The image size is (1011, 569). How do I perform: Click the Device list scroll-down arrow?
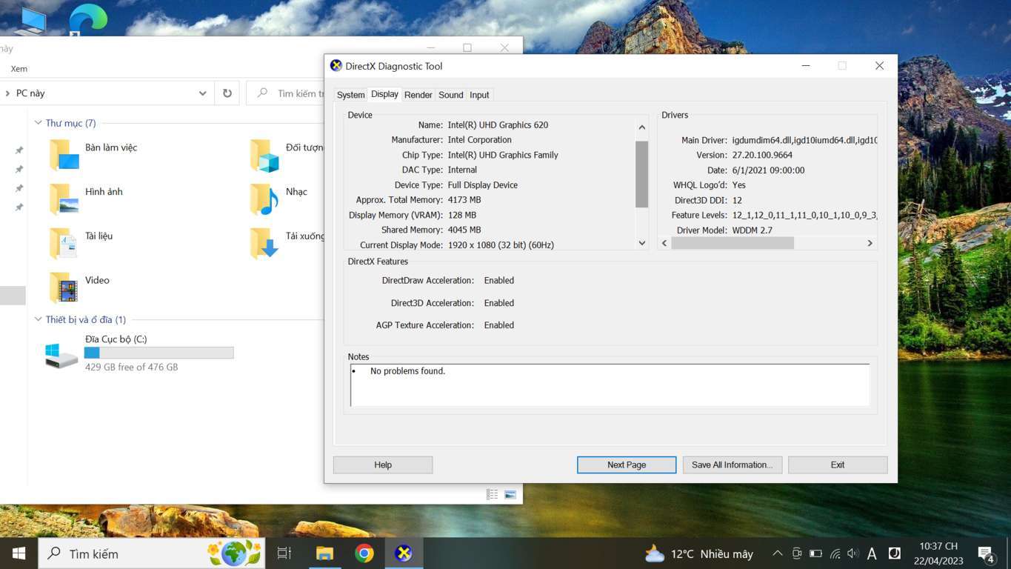tap(641, 243)
